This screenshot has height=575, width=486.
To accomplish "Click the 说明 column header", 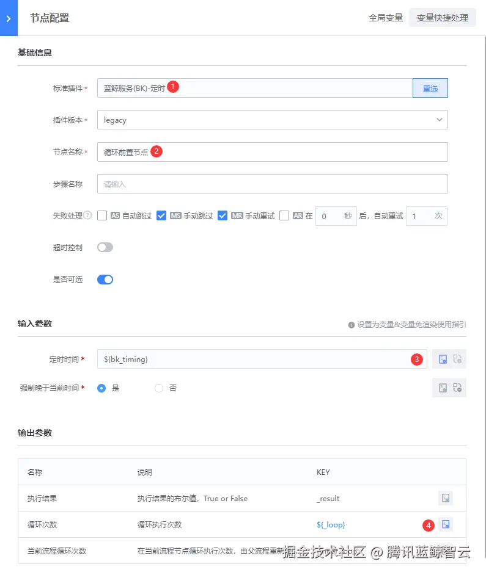I will (x=145, y=472).
